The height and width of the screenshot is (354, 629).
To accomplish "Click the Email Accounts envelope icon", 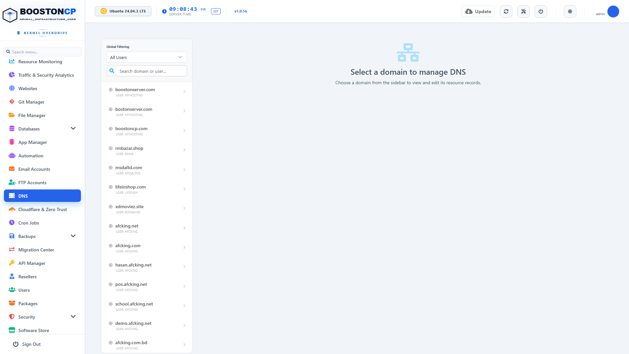I will [x=12, y=169].
